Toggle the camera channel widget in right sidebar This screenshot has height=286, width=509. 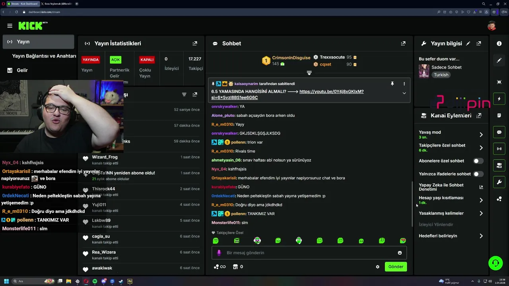(499, 165)
